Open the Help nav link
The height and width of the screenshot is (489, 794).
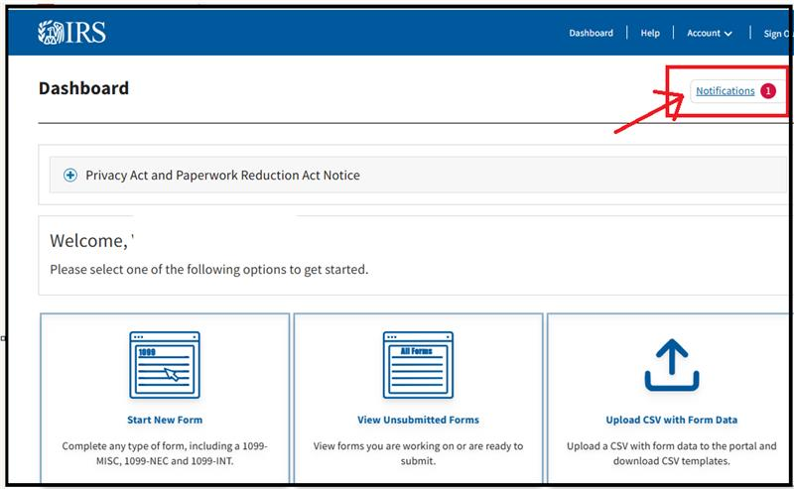pos(650,33)
